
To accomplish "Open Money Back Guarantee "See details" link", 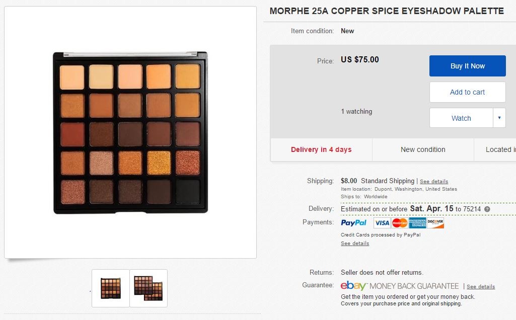I will tap(481, 287).
